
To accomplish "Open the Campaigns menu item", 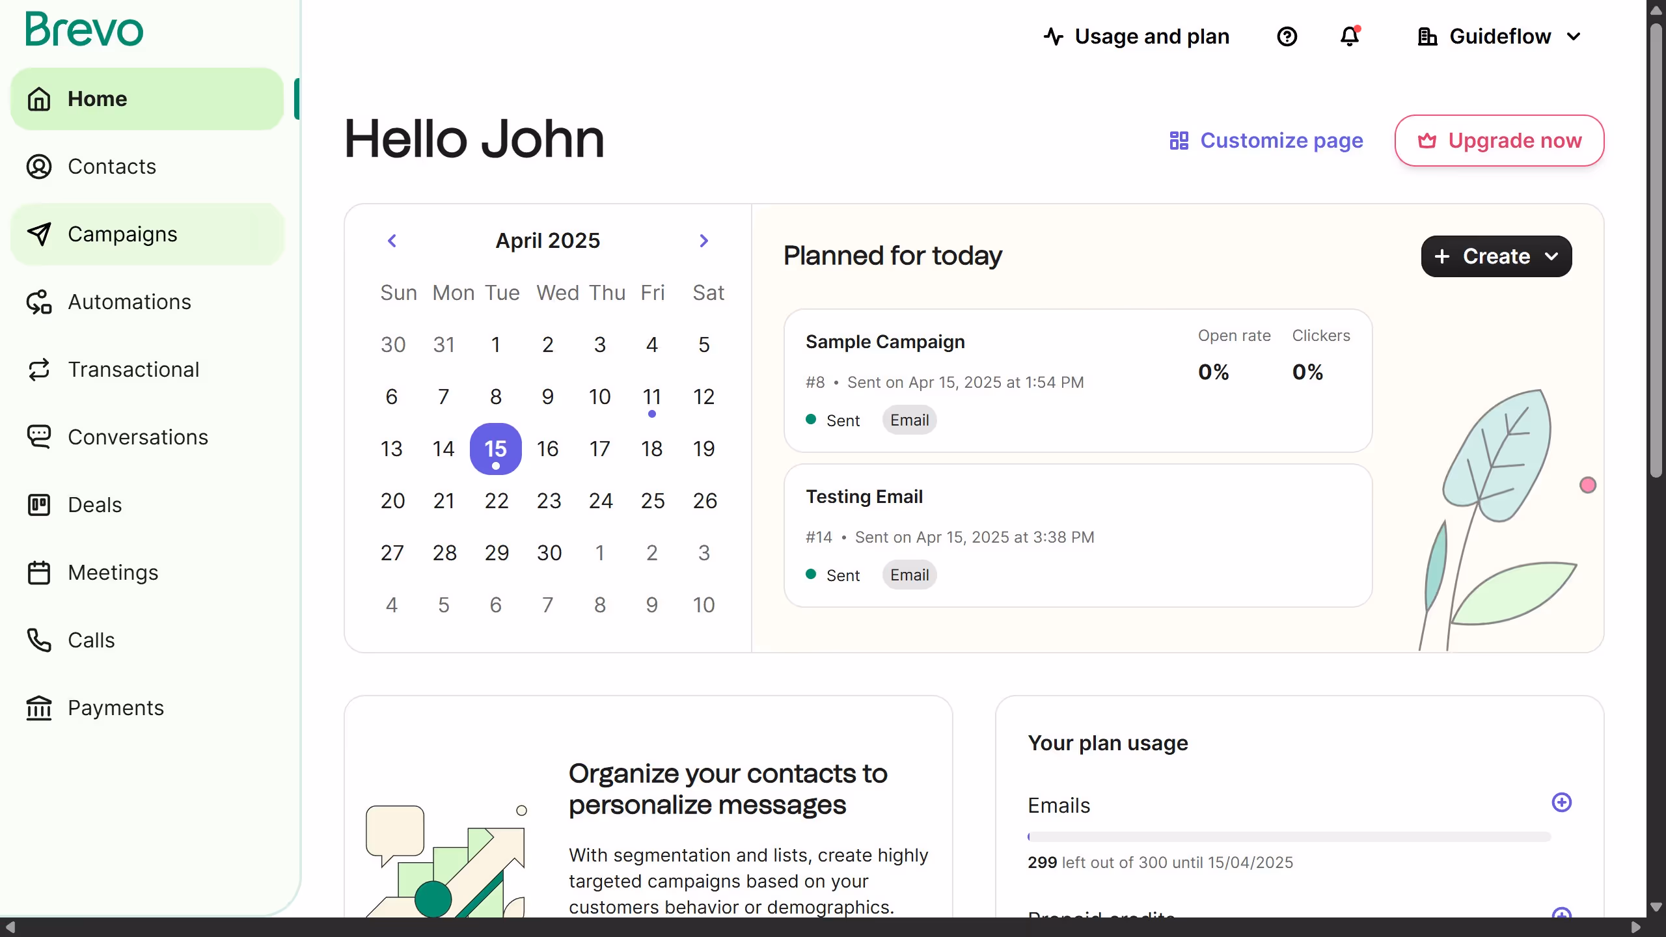I will (122, 234).
